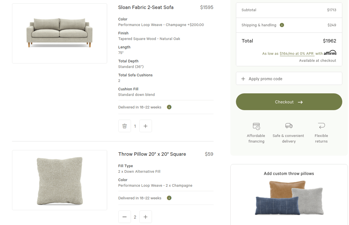Open the $164/mo at 0% APR link
The image size is (349, 225).
pyautogui.click(x=296, y=53)
